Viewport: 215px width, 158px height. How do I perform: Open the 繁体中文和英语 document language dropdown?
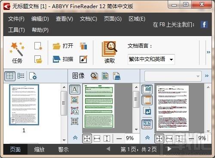[151, 59]
